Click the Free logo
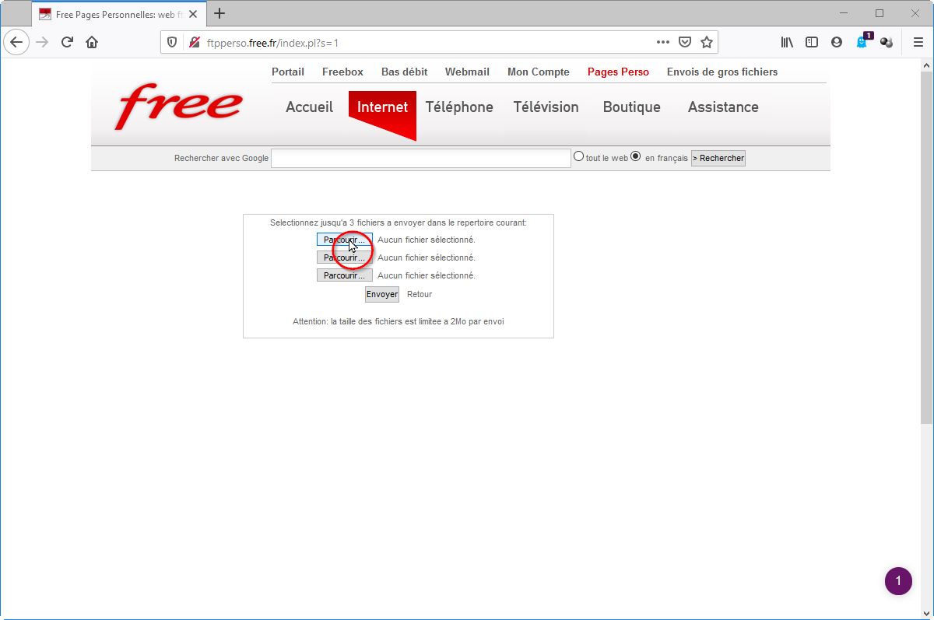 click(179, 107)
